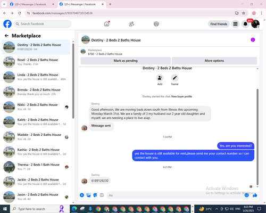Open More options for the listing

click(214, 61)
